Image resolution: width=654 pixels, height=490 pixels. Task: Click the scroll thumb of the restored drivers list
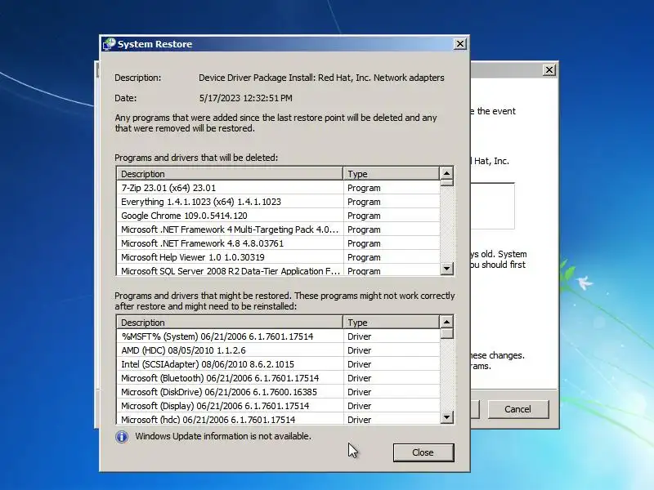[x=446, y=333]
